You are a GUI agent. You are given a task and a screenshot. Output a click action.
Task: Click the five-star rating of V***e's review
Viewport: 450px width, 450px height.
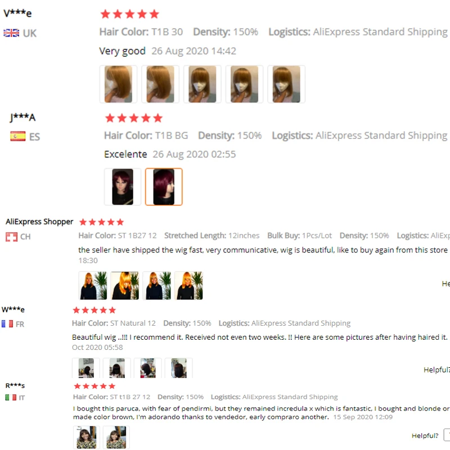pyautogui.click(x=130, y=14)
